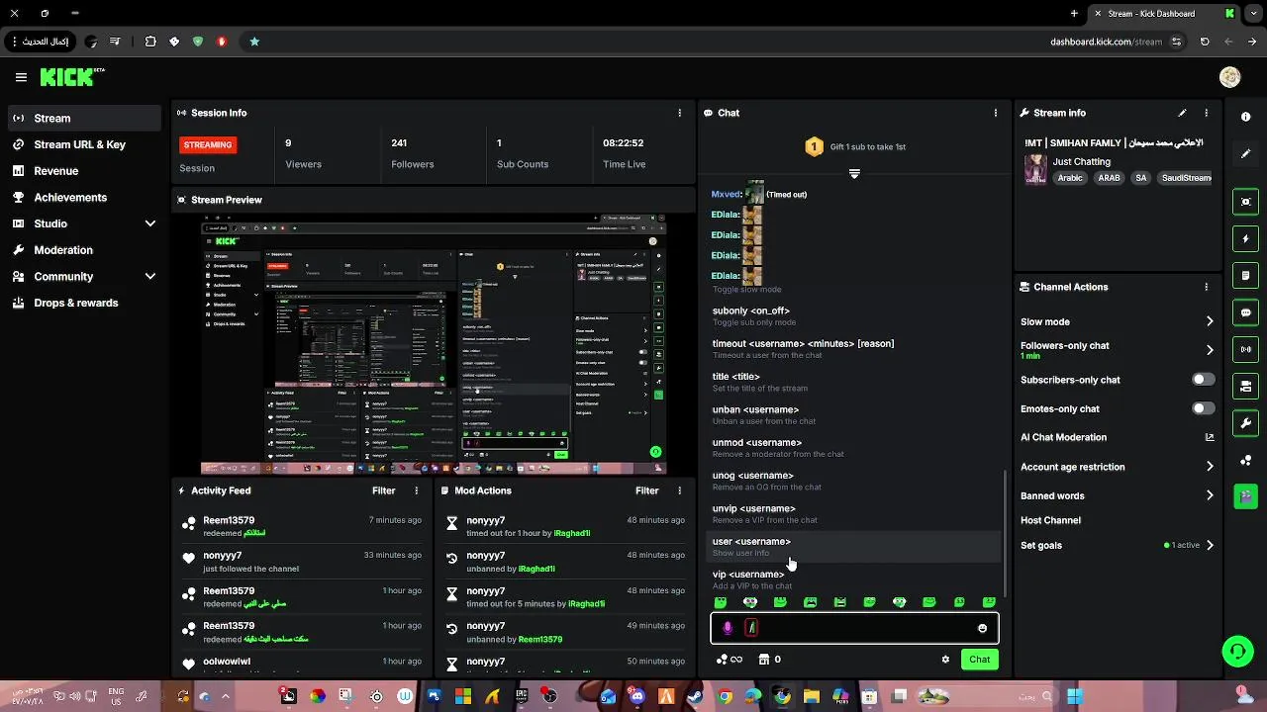Expand the Studio sidebar section

coord(150,223)
